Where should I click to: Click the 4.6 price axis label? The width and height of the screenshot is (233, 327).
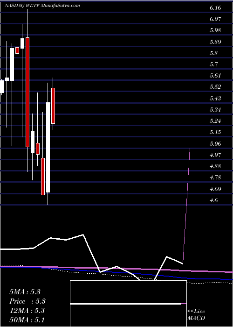tap(213, 200)
